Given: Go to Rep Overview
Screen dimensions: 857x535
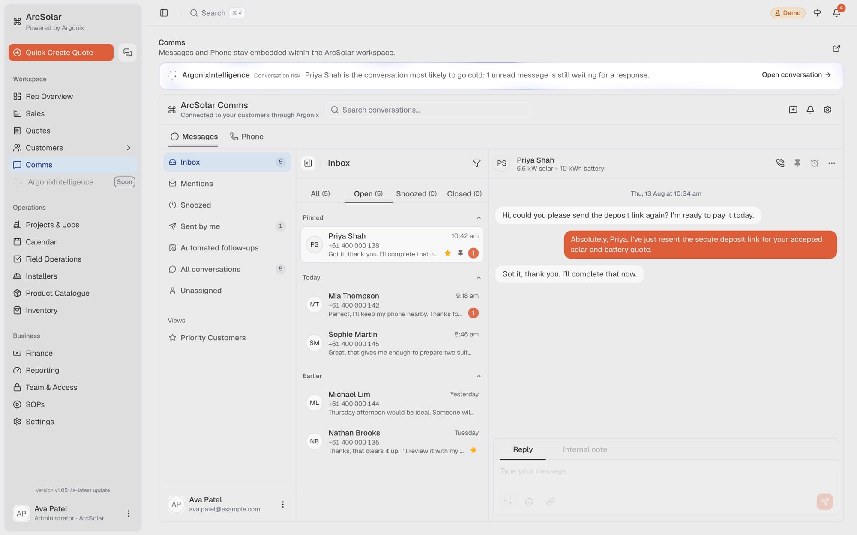Looking at the screenshot, I should point(73,96).
